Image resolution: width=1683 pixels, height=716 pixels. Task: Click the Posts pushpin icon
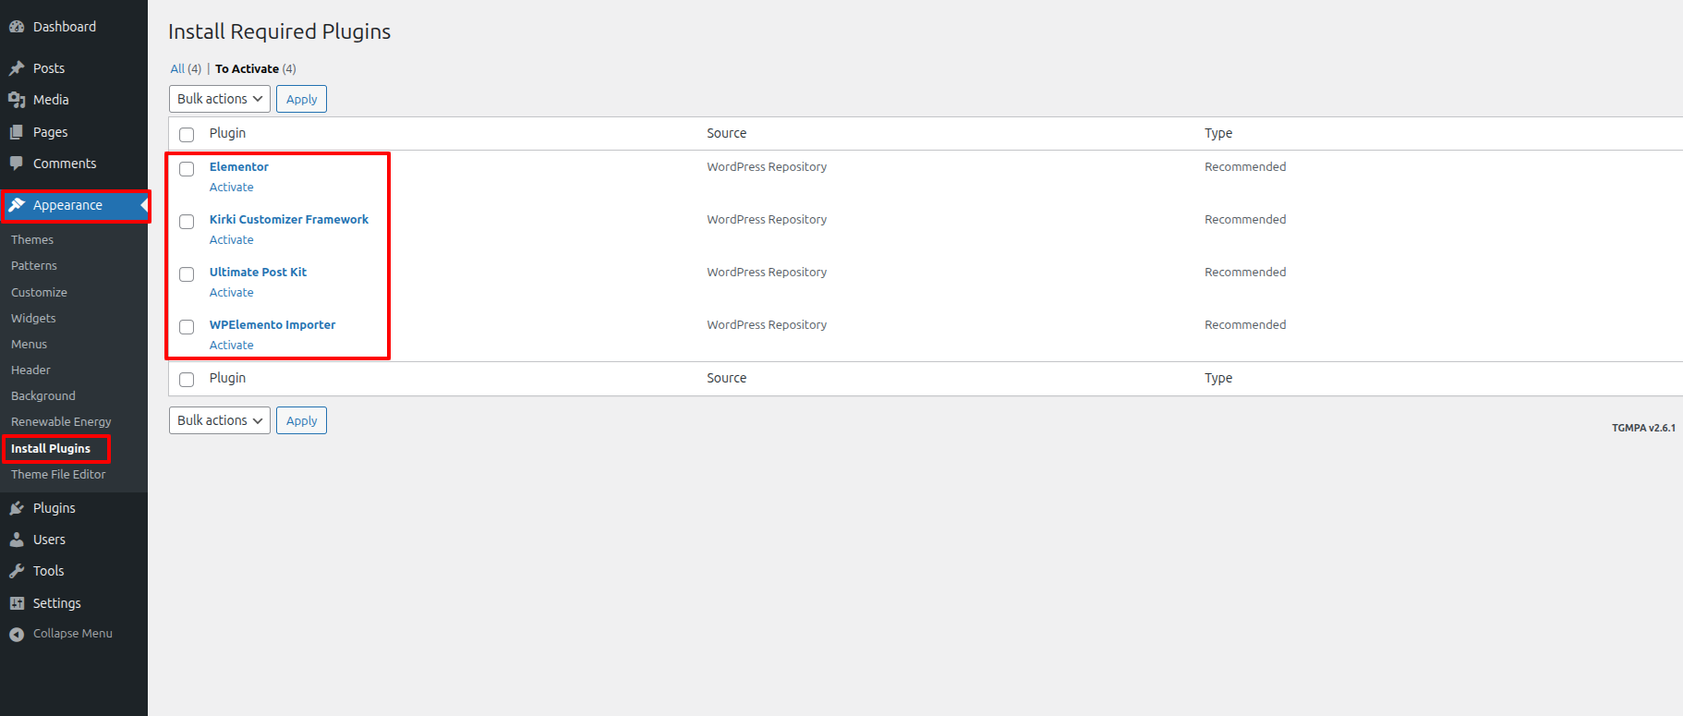click(x=17, y=68)
